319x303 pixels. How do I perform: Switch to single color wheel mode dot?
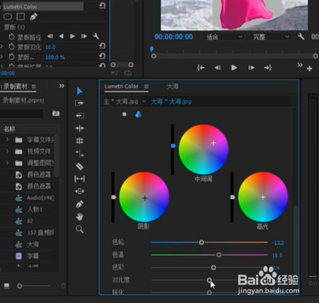(124, 114)
